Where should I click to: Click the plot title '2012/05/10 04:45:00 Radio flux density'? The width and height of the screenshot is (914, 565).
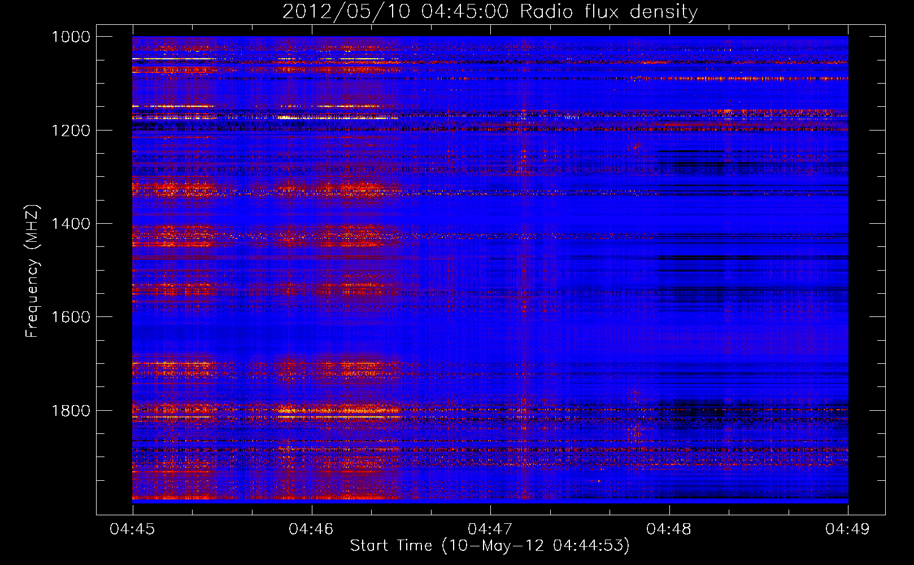pyautogui.click(x=490, y=12)
